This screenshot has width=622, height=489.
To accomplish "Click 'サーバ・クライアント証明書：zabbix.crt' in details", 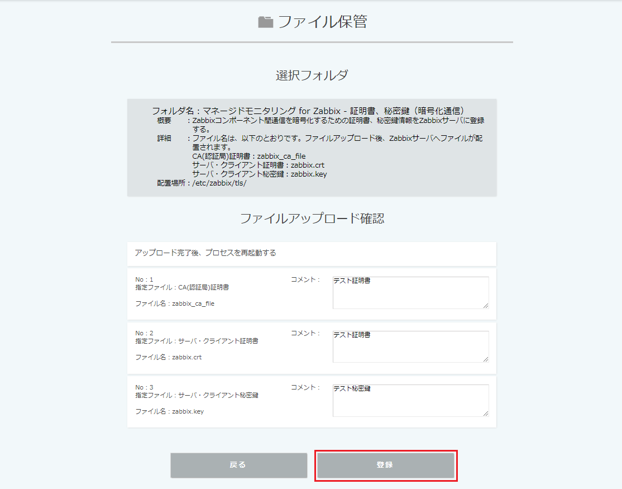I will (x=259, y=165).
